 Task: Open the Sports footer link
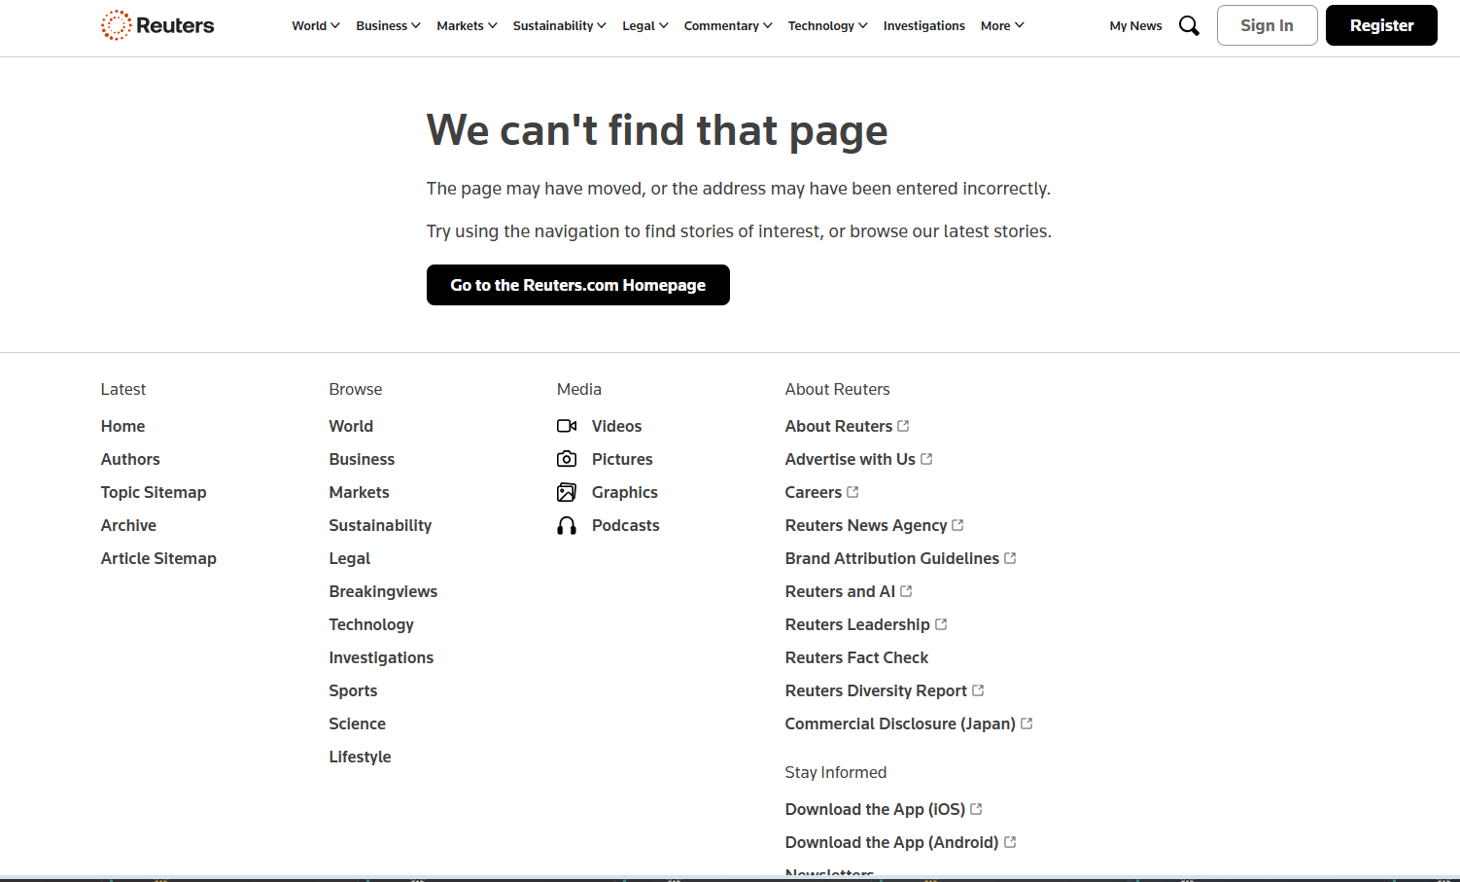coord(353,690)
